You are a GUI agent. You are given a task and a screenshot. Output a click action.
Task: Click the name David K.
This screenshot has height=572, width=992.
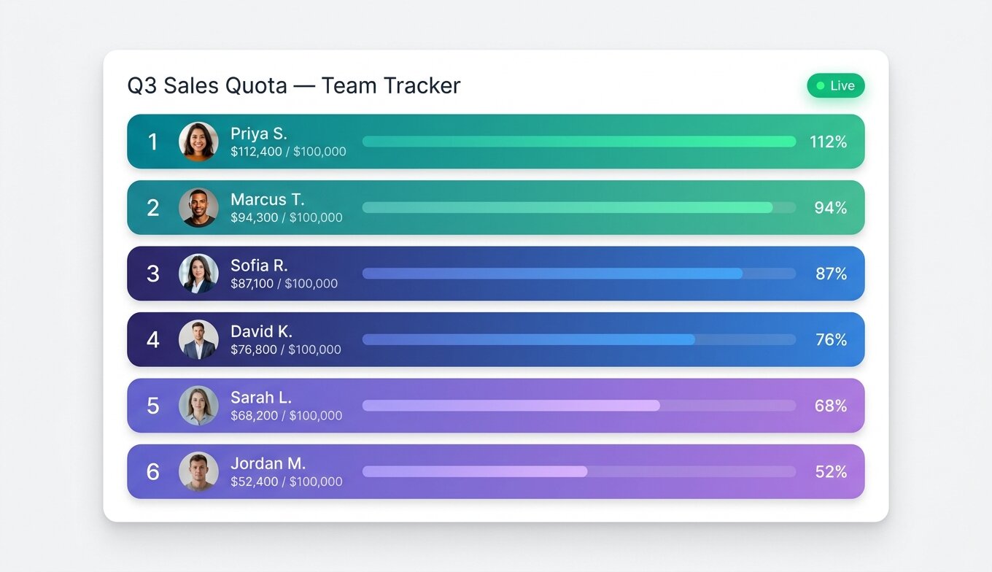(x=261, y=331)
